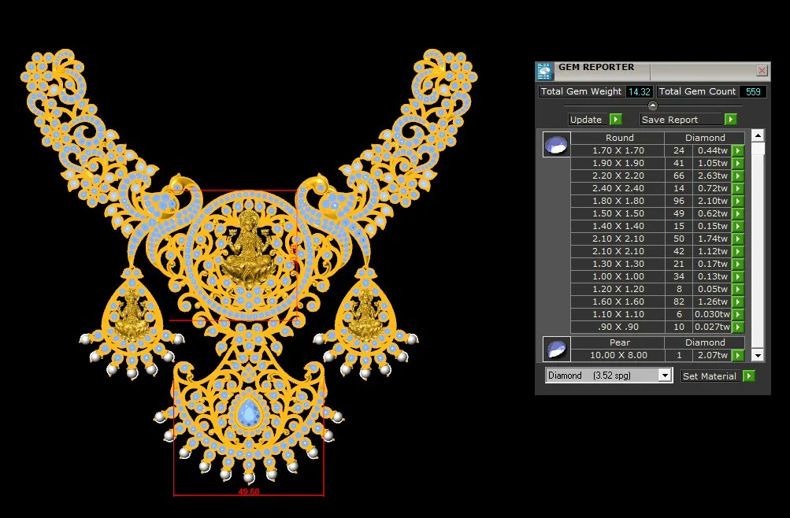Click the Pear gem shape icon
The height and width of the screenshot is (518, 790).
tap(556, 349)
